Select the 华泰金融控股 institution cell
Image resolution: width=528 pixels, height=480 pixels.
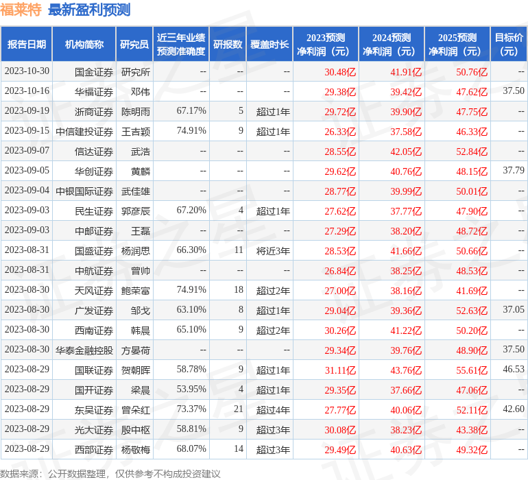click(84, 350)
